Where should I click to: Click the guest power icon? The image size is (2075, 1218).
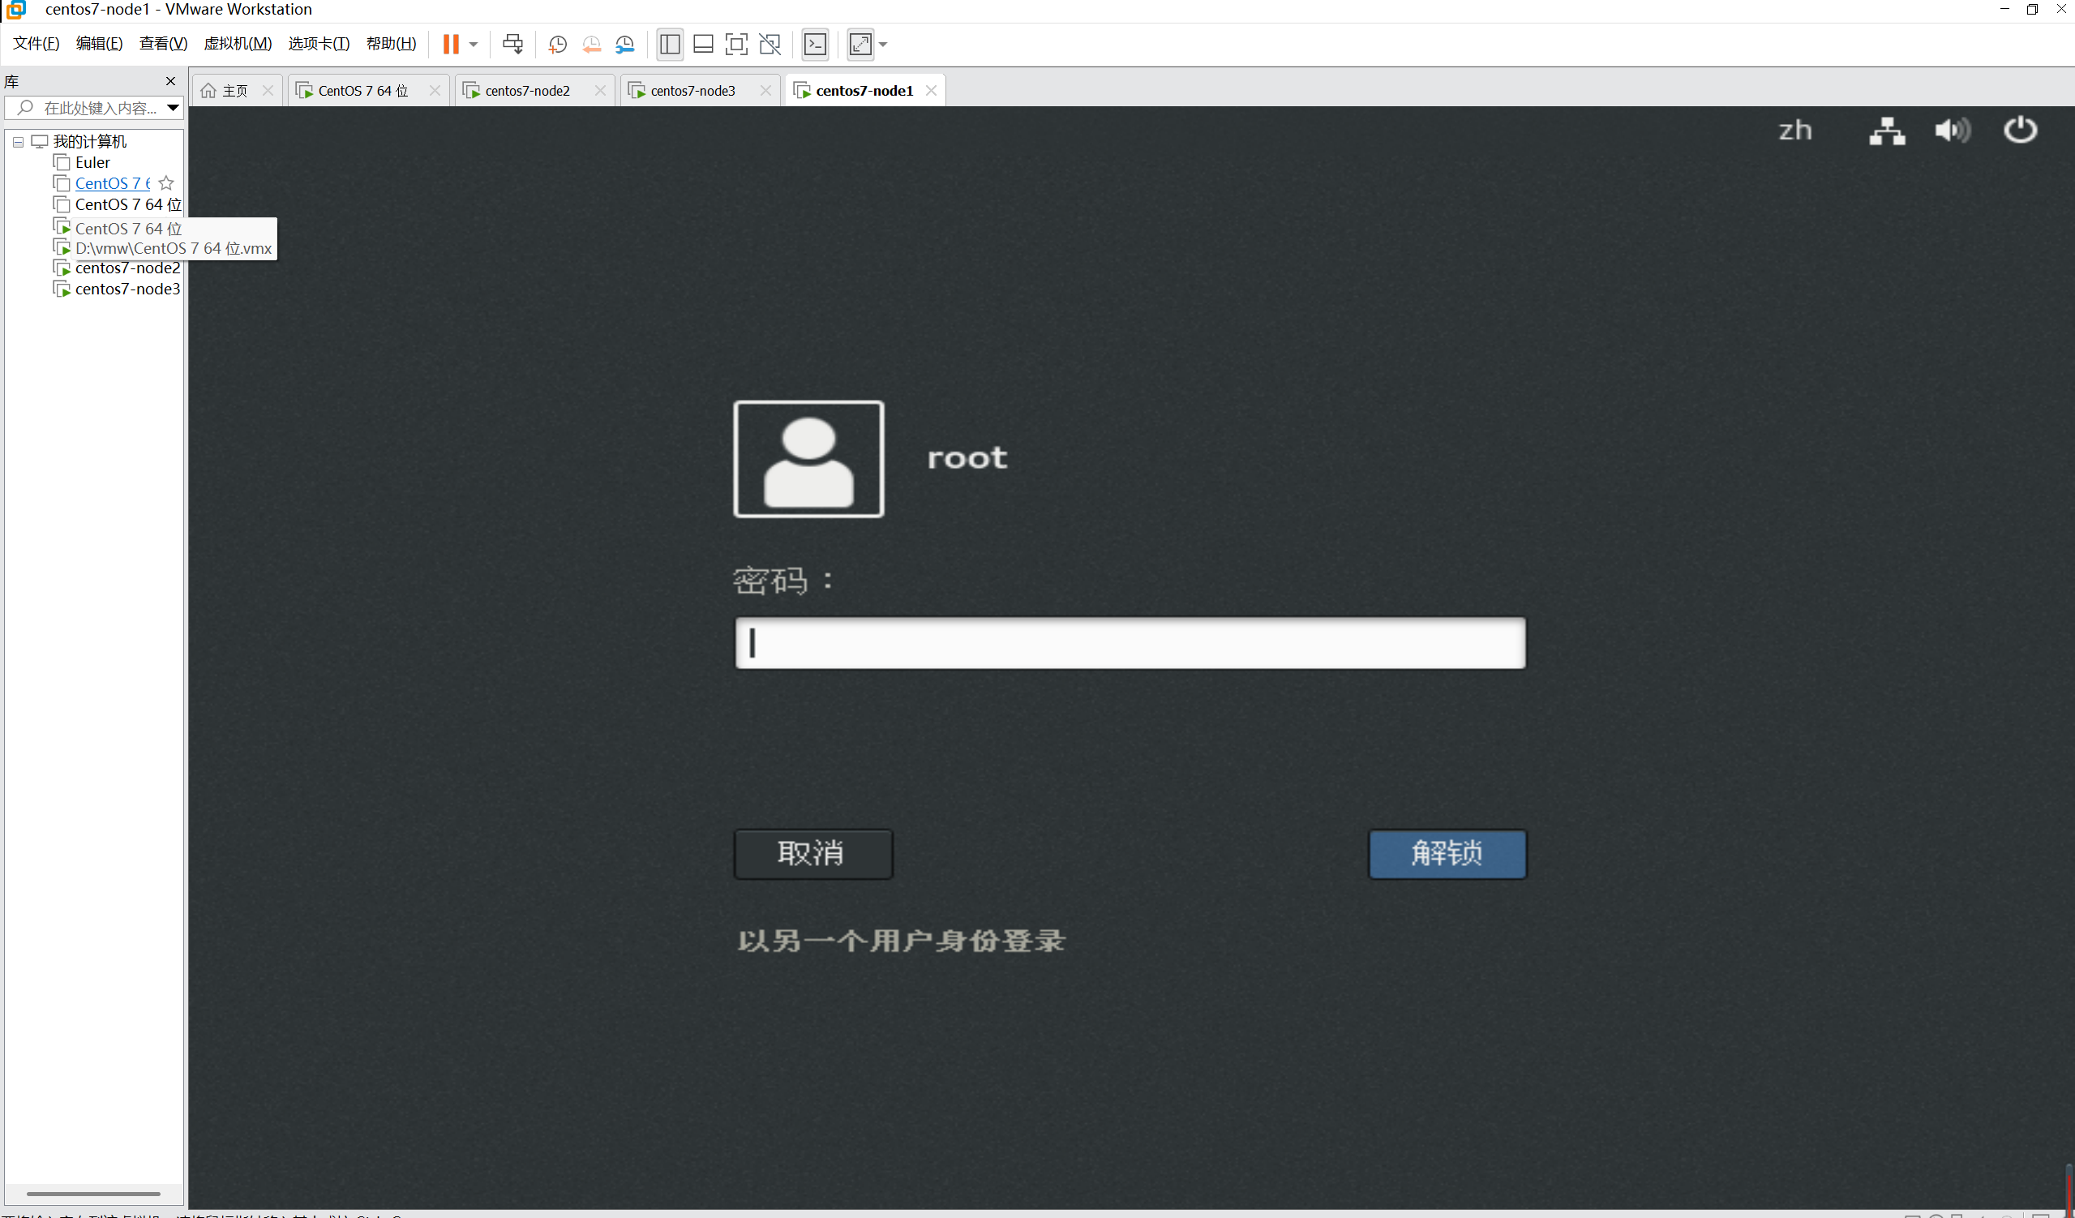click(x=2020, y=130)
